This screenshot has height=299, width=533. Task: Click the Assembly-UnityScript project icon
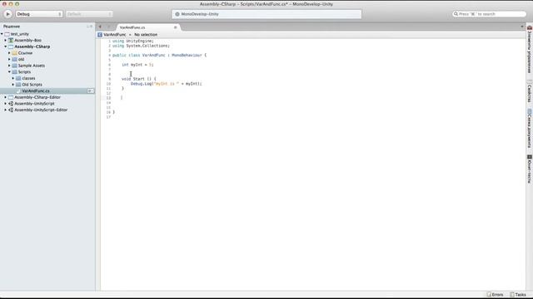(11, 103)
